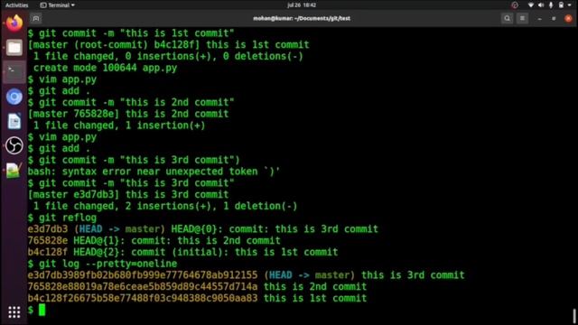The width and height of the screenshot is (578, 325).
Task: Minimize the terminal window
Action: tap(540, 18)
